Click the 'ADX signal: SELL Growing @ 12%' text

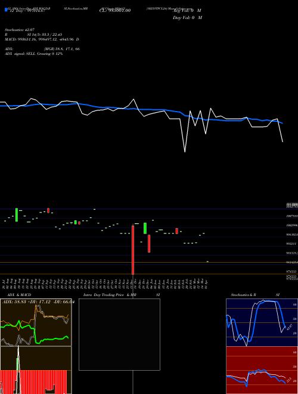[x=33, y=54]
